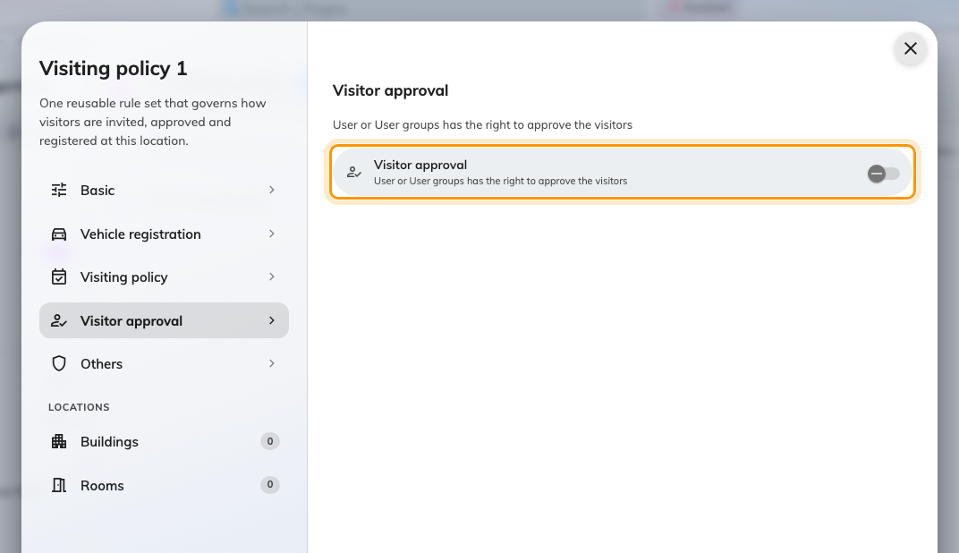
Task: Click the Visiting policy calendar icon
Action: click(59, 277)
